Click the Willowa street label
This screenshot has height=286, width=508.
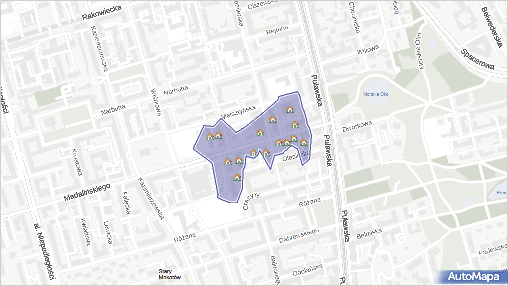click(x=368, y=49)
